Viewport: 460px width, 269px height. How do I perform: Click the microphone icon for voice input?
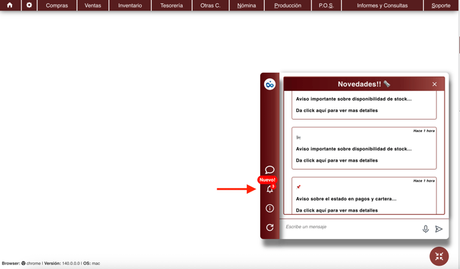(425, 229)
